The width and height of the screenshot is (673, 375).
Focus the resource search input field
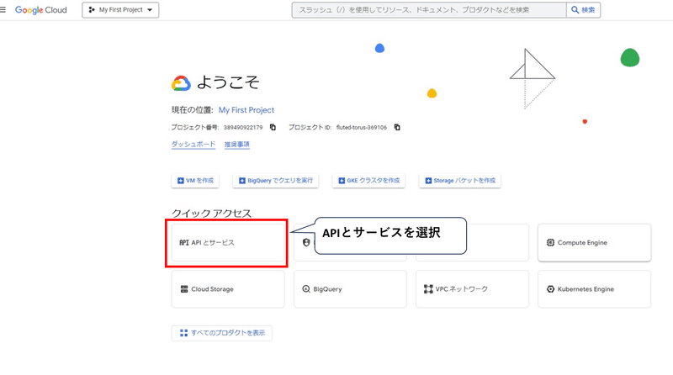(x=429, y=10)
